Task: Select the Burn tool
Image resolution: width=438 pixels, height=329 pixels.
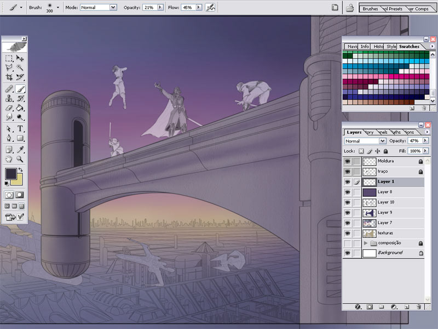Action: tap(20, 117)
